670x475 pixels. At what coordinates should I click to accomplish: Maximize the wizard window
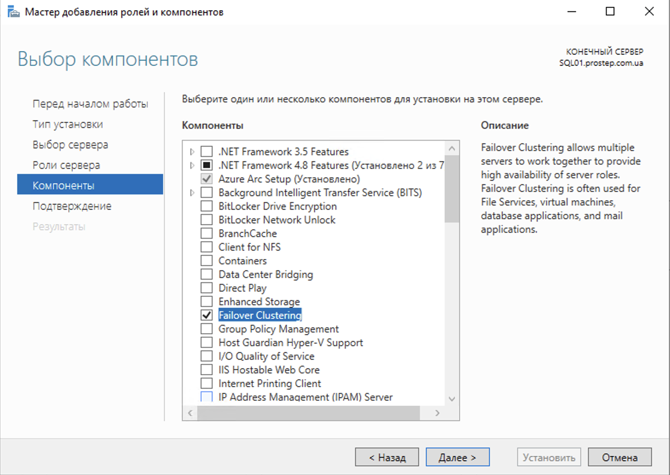point(610,12)
